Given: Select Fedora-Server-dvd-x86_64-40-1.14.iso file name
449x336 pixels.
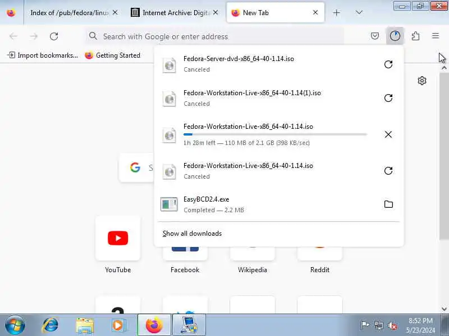Looking at the screenshot, I should 239,59.
